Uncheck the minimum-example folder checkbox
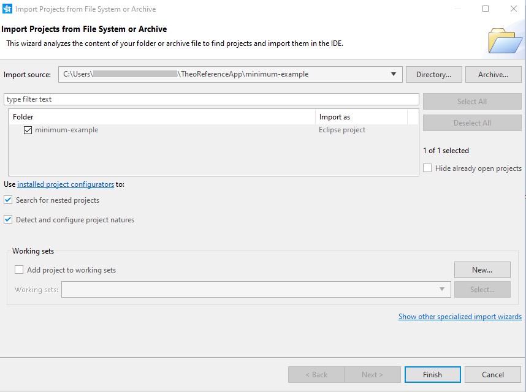The width and height of the screenshot is (526, 392). (x=28, y=130)
